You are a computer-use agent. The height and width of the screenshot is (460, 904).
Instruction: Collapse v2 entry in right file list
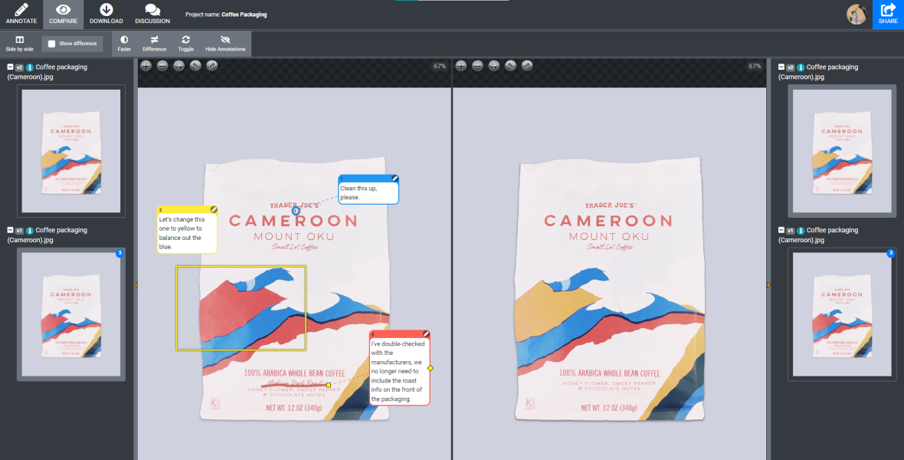[x=781, y=67]
